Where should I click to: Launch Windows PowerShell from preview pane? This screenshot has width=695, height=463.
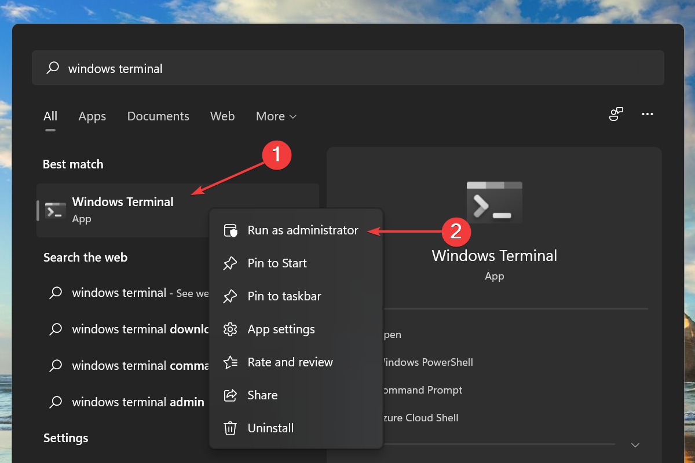(x=429, y=362)
